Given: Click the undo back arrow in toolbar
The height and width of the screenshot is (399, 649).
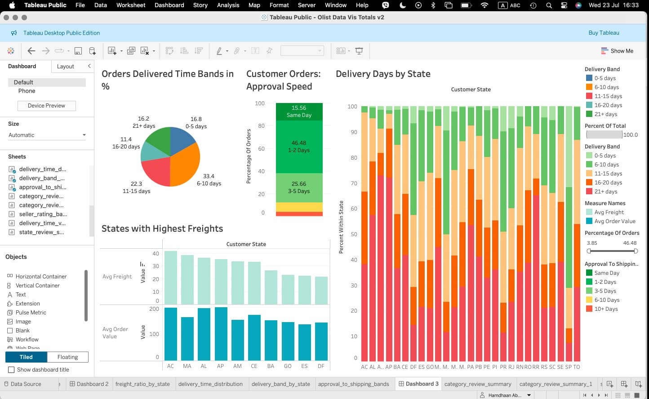Looking at the screenshot, I should click(x=31, y=51).
